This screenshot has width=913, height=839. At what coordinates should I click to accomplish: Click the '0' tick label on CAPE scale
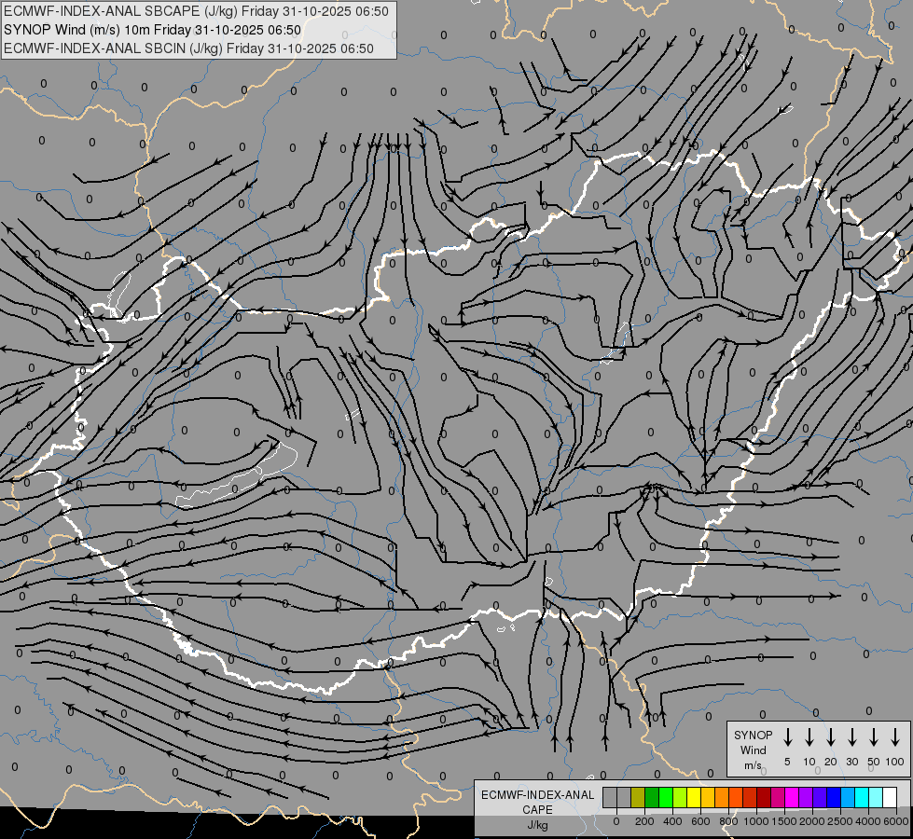[616, 821]
